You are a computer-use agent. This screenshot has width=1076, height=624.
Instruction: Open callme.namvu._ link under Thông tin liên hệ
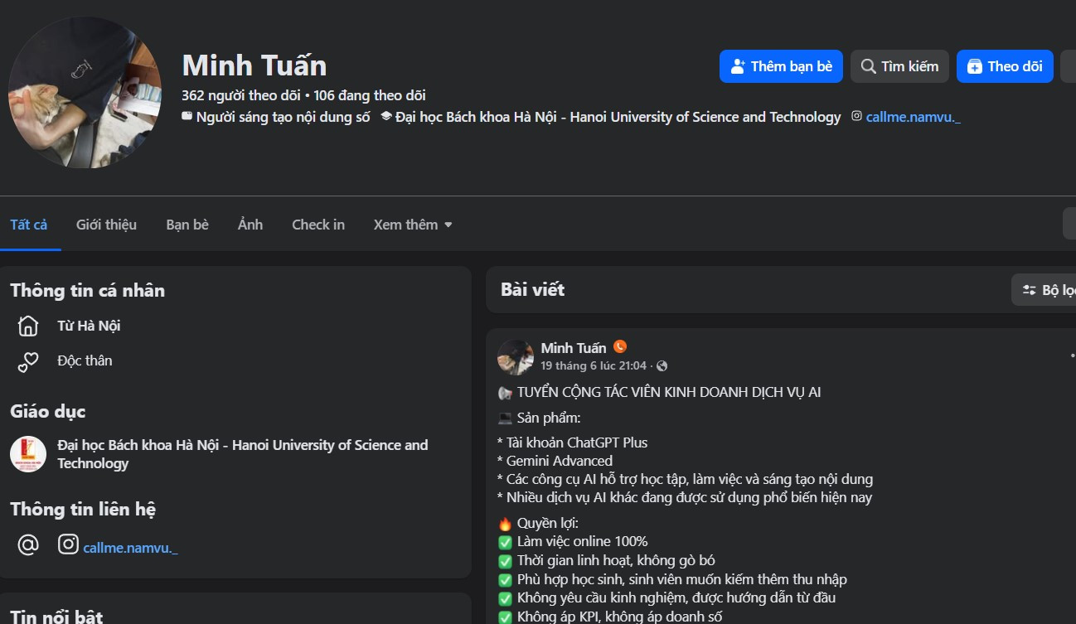130,548
